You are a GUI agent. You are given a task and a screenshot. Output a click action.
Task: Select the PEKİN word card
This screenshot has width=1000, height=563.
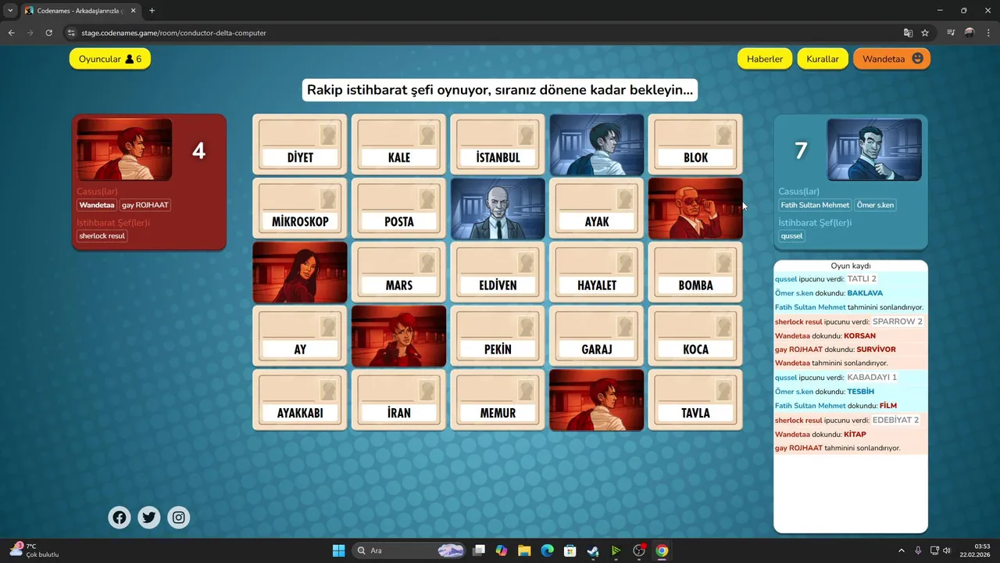(x=498, y=336)
